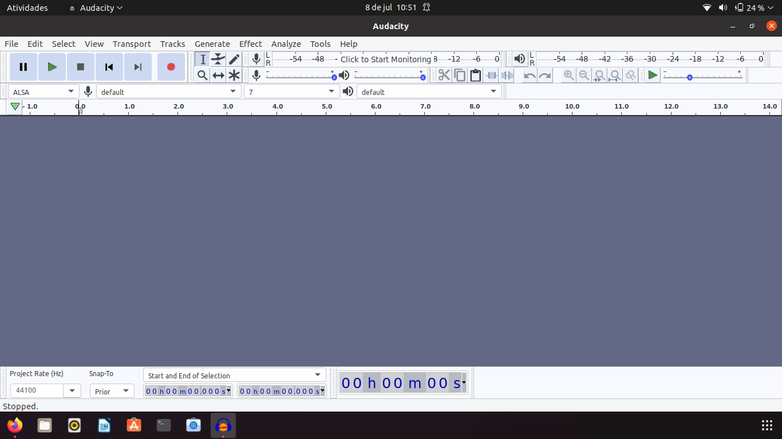Click the Zoom In magnifier
Screen dimensions: 782x439
568,75
